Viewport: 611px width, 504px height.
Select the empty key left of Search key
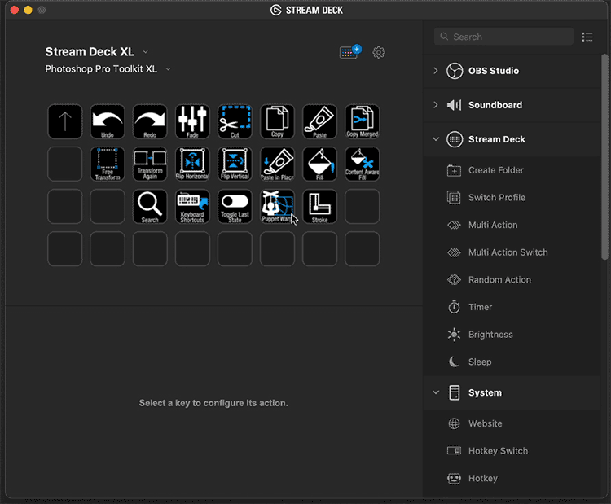pos(108,207)
